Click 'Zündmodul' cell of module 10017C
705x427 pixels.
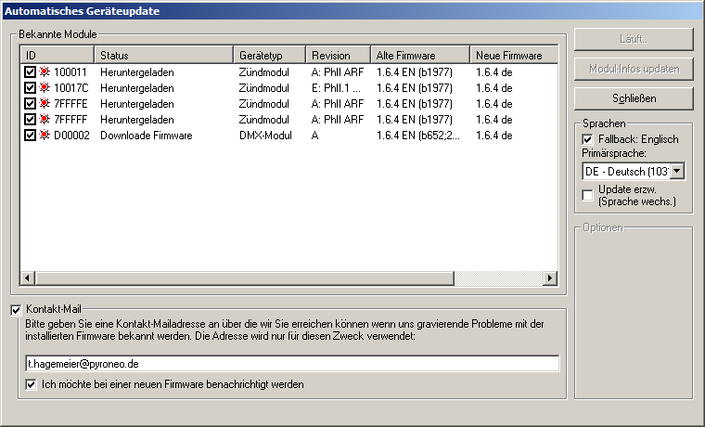click(x=264, y=88)
